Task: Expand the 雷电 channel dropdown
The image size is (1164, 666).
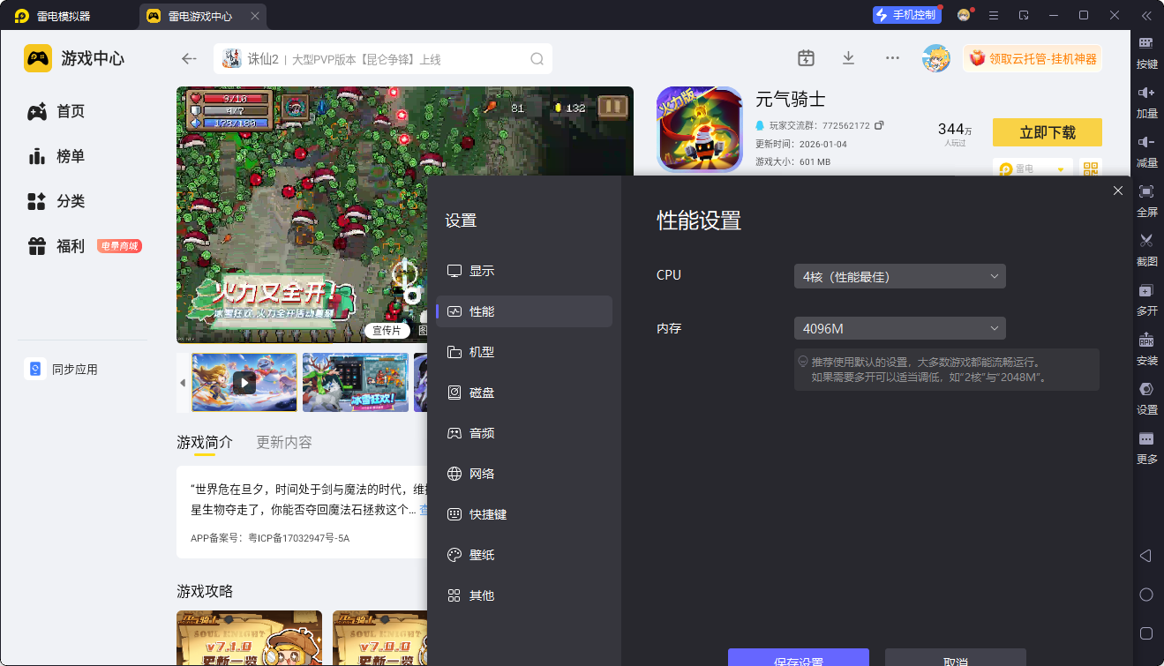Action: 1033,168
